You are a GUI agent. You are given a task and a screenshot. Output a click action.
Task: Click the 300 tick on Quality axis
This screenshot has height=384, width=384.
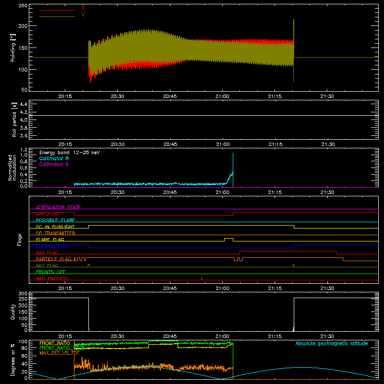pos(23,293)
